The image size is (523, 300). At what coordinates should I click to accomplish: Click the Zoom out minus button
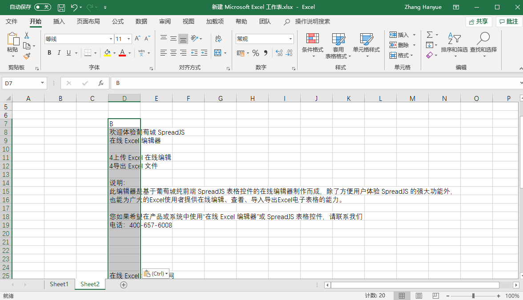(447, 296)
